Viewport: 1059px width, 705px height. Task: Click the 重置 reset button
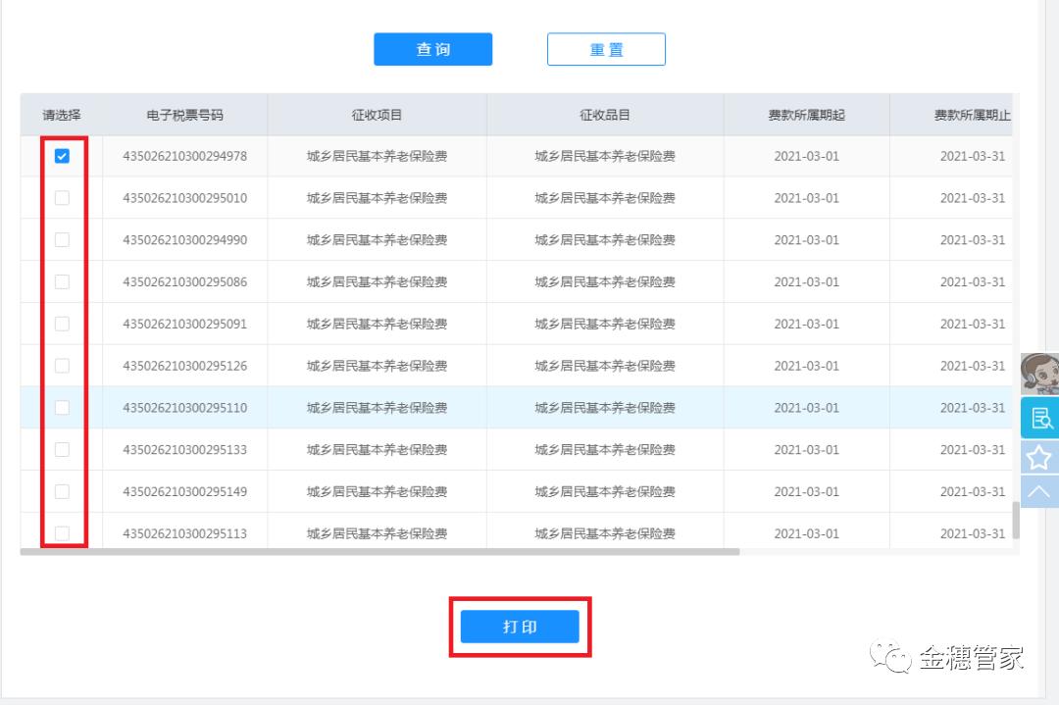(606, 48)
